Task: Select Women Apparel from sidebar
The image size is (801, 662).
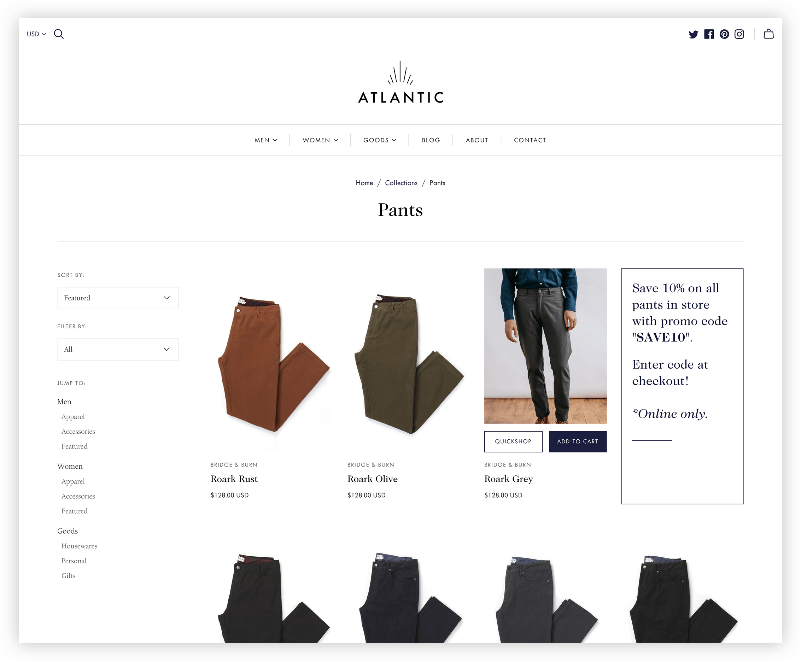Action: 72,481
